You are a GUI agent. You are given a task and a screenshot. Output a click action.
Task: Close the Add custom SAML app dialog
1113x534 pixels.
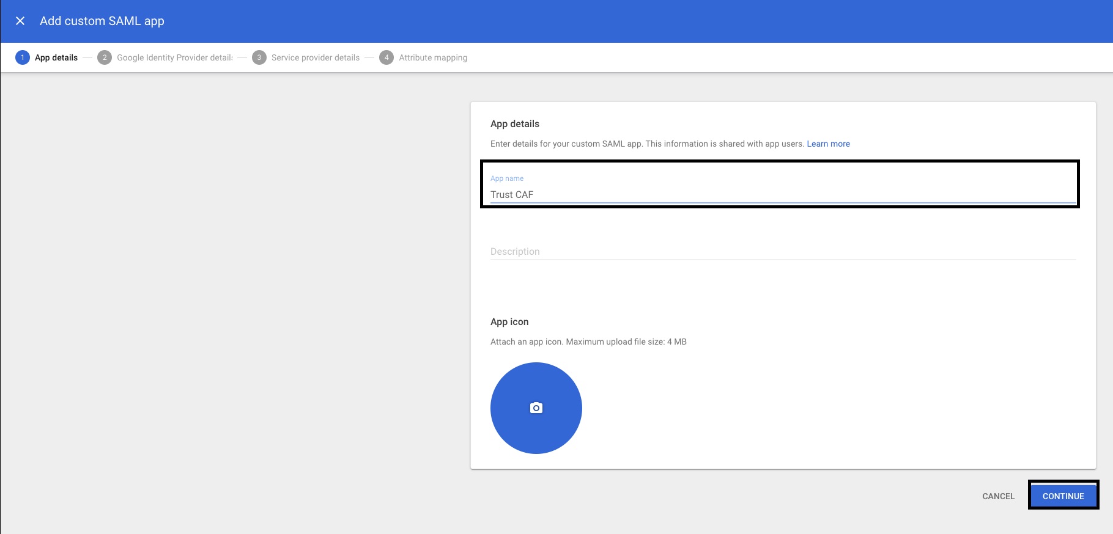[20, 21]
